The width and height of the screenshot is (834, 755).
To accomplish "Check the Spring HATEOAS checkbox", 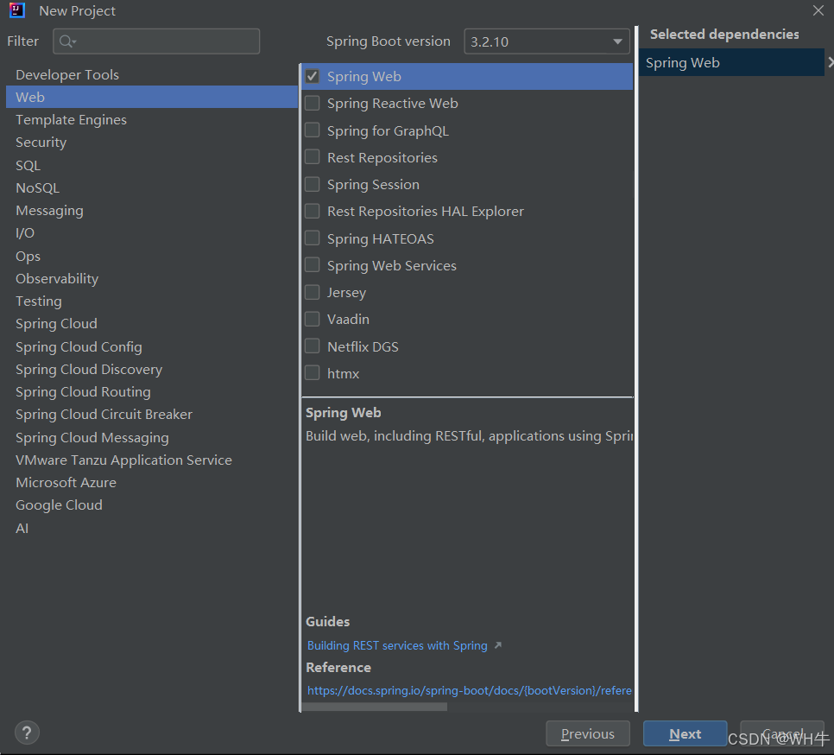I will coord(313,238).
